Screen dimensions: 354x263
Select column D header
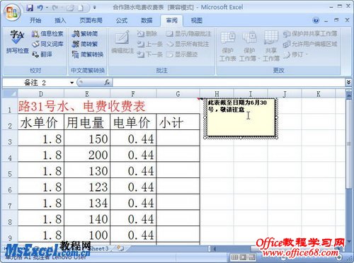[41, 94]
